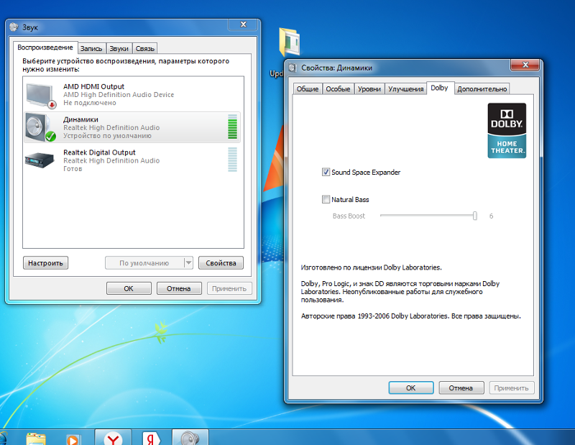Open the Уровни tab

pyautogui.click(x=369, y=88)
